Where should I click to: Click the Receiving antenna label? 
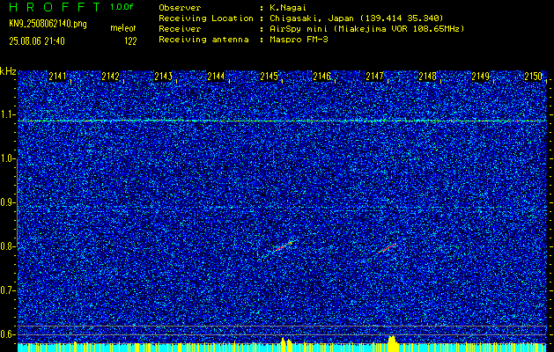(x=203, y=40)
